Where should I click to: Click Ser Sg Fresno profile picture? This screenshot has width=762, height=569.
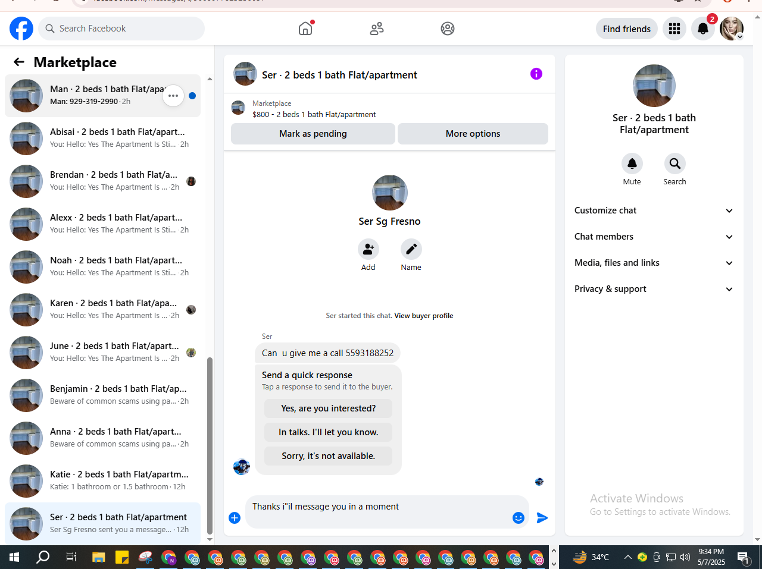pyautogui.click(x=390, y=193)
